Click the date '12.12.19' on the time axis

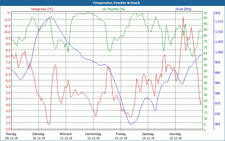pyautogui.click(x=93, y=138)
